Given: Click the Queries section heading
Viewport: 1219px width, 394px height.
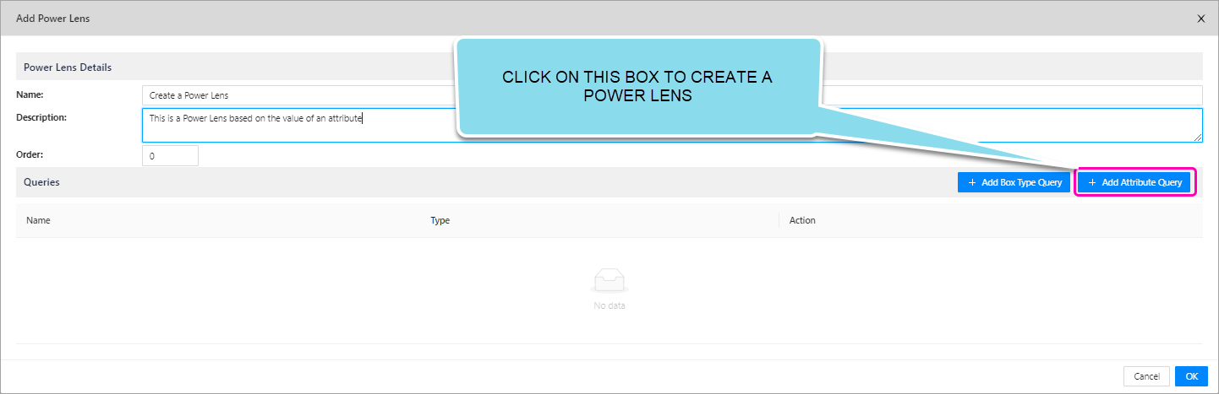Looking at the screenshot, I should (41, 182).
